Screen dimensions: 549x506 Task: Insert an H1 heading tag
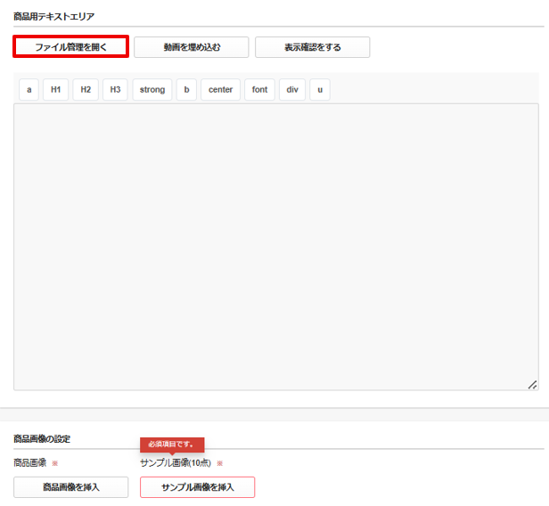(56, 90)
